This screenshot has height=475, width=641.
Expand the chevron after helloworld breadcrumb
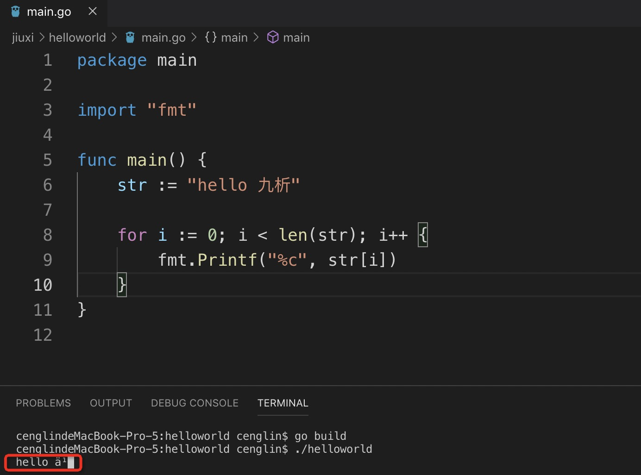(x=114, y=37)
